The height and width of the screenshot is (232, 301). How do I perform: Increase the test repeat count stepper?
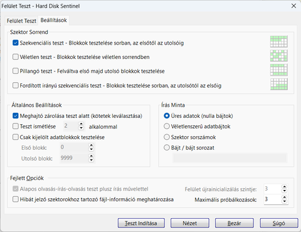pyautogui.click(x=82, y=124)
